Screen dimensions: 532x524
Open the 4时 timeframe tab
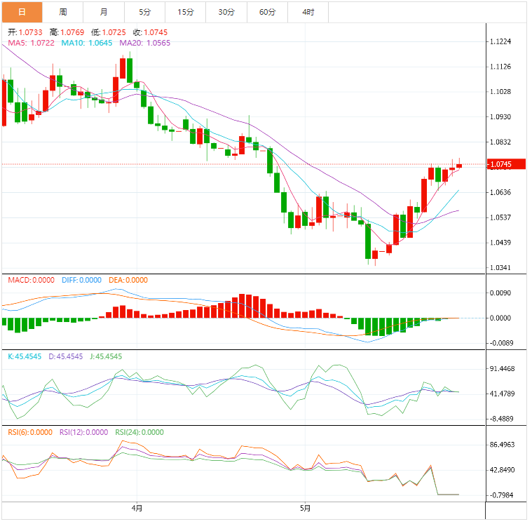[x=308, y=12]
